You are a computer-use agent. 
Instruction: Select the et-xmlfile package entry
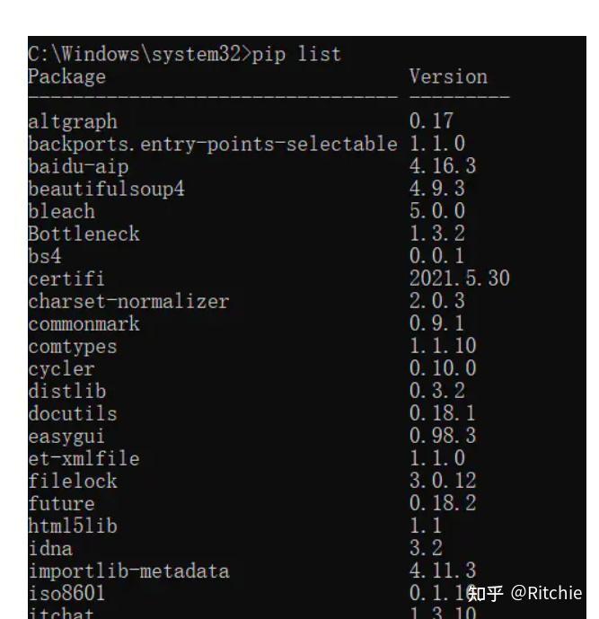point(84,458)
